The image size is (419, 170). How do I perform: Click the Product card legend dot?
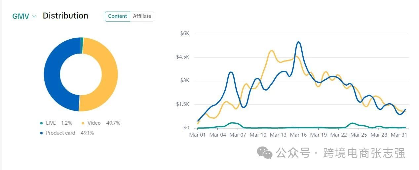click(41, 133)
